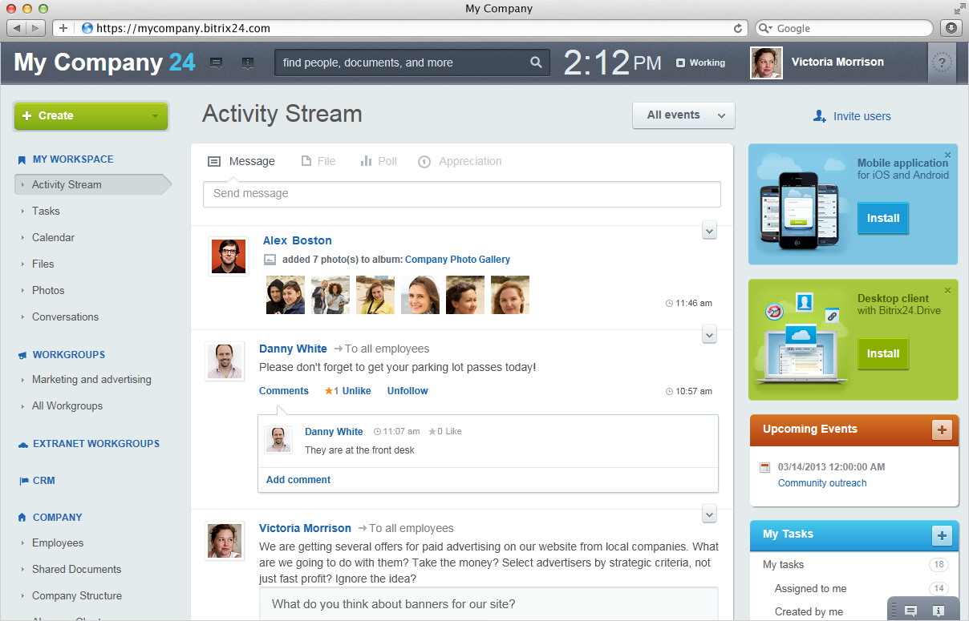969x621 pixels.
Task: Expand the Create button dropdown arrow
Action: tap(155, 116)
